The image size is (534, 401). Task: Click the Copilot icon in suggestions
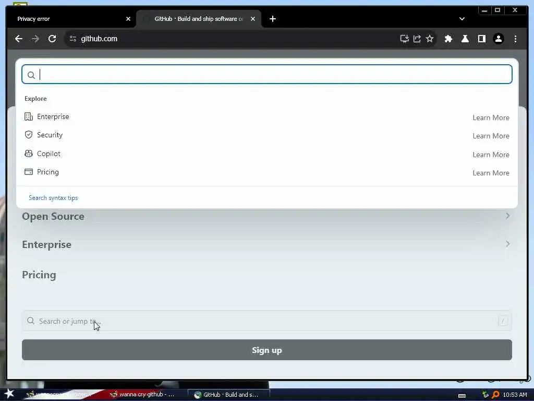(x=29, y=154)
